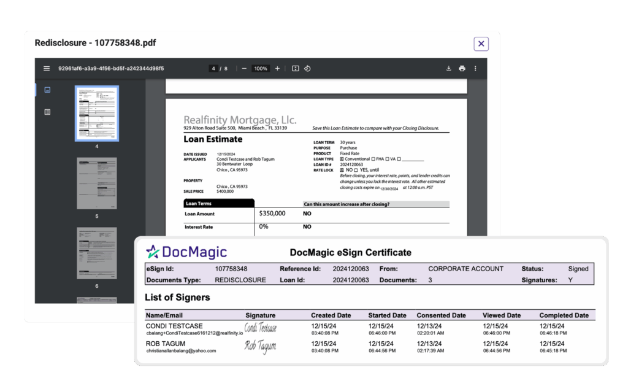Viewport: 628px width, 386px height.
Task: Click the Rob Tagum signature
Action: (x=260, y=346)
